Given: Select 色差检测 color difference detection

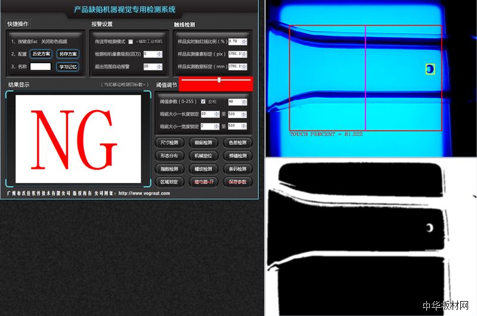Looking at the screenshot, I should pos(237,143).
